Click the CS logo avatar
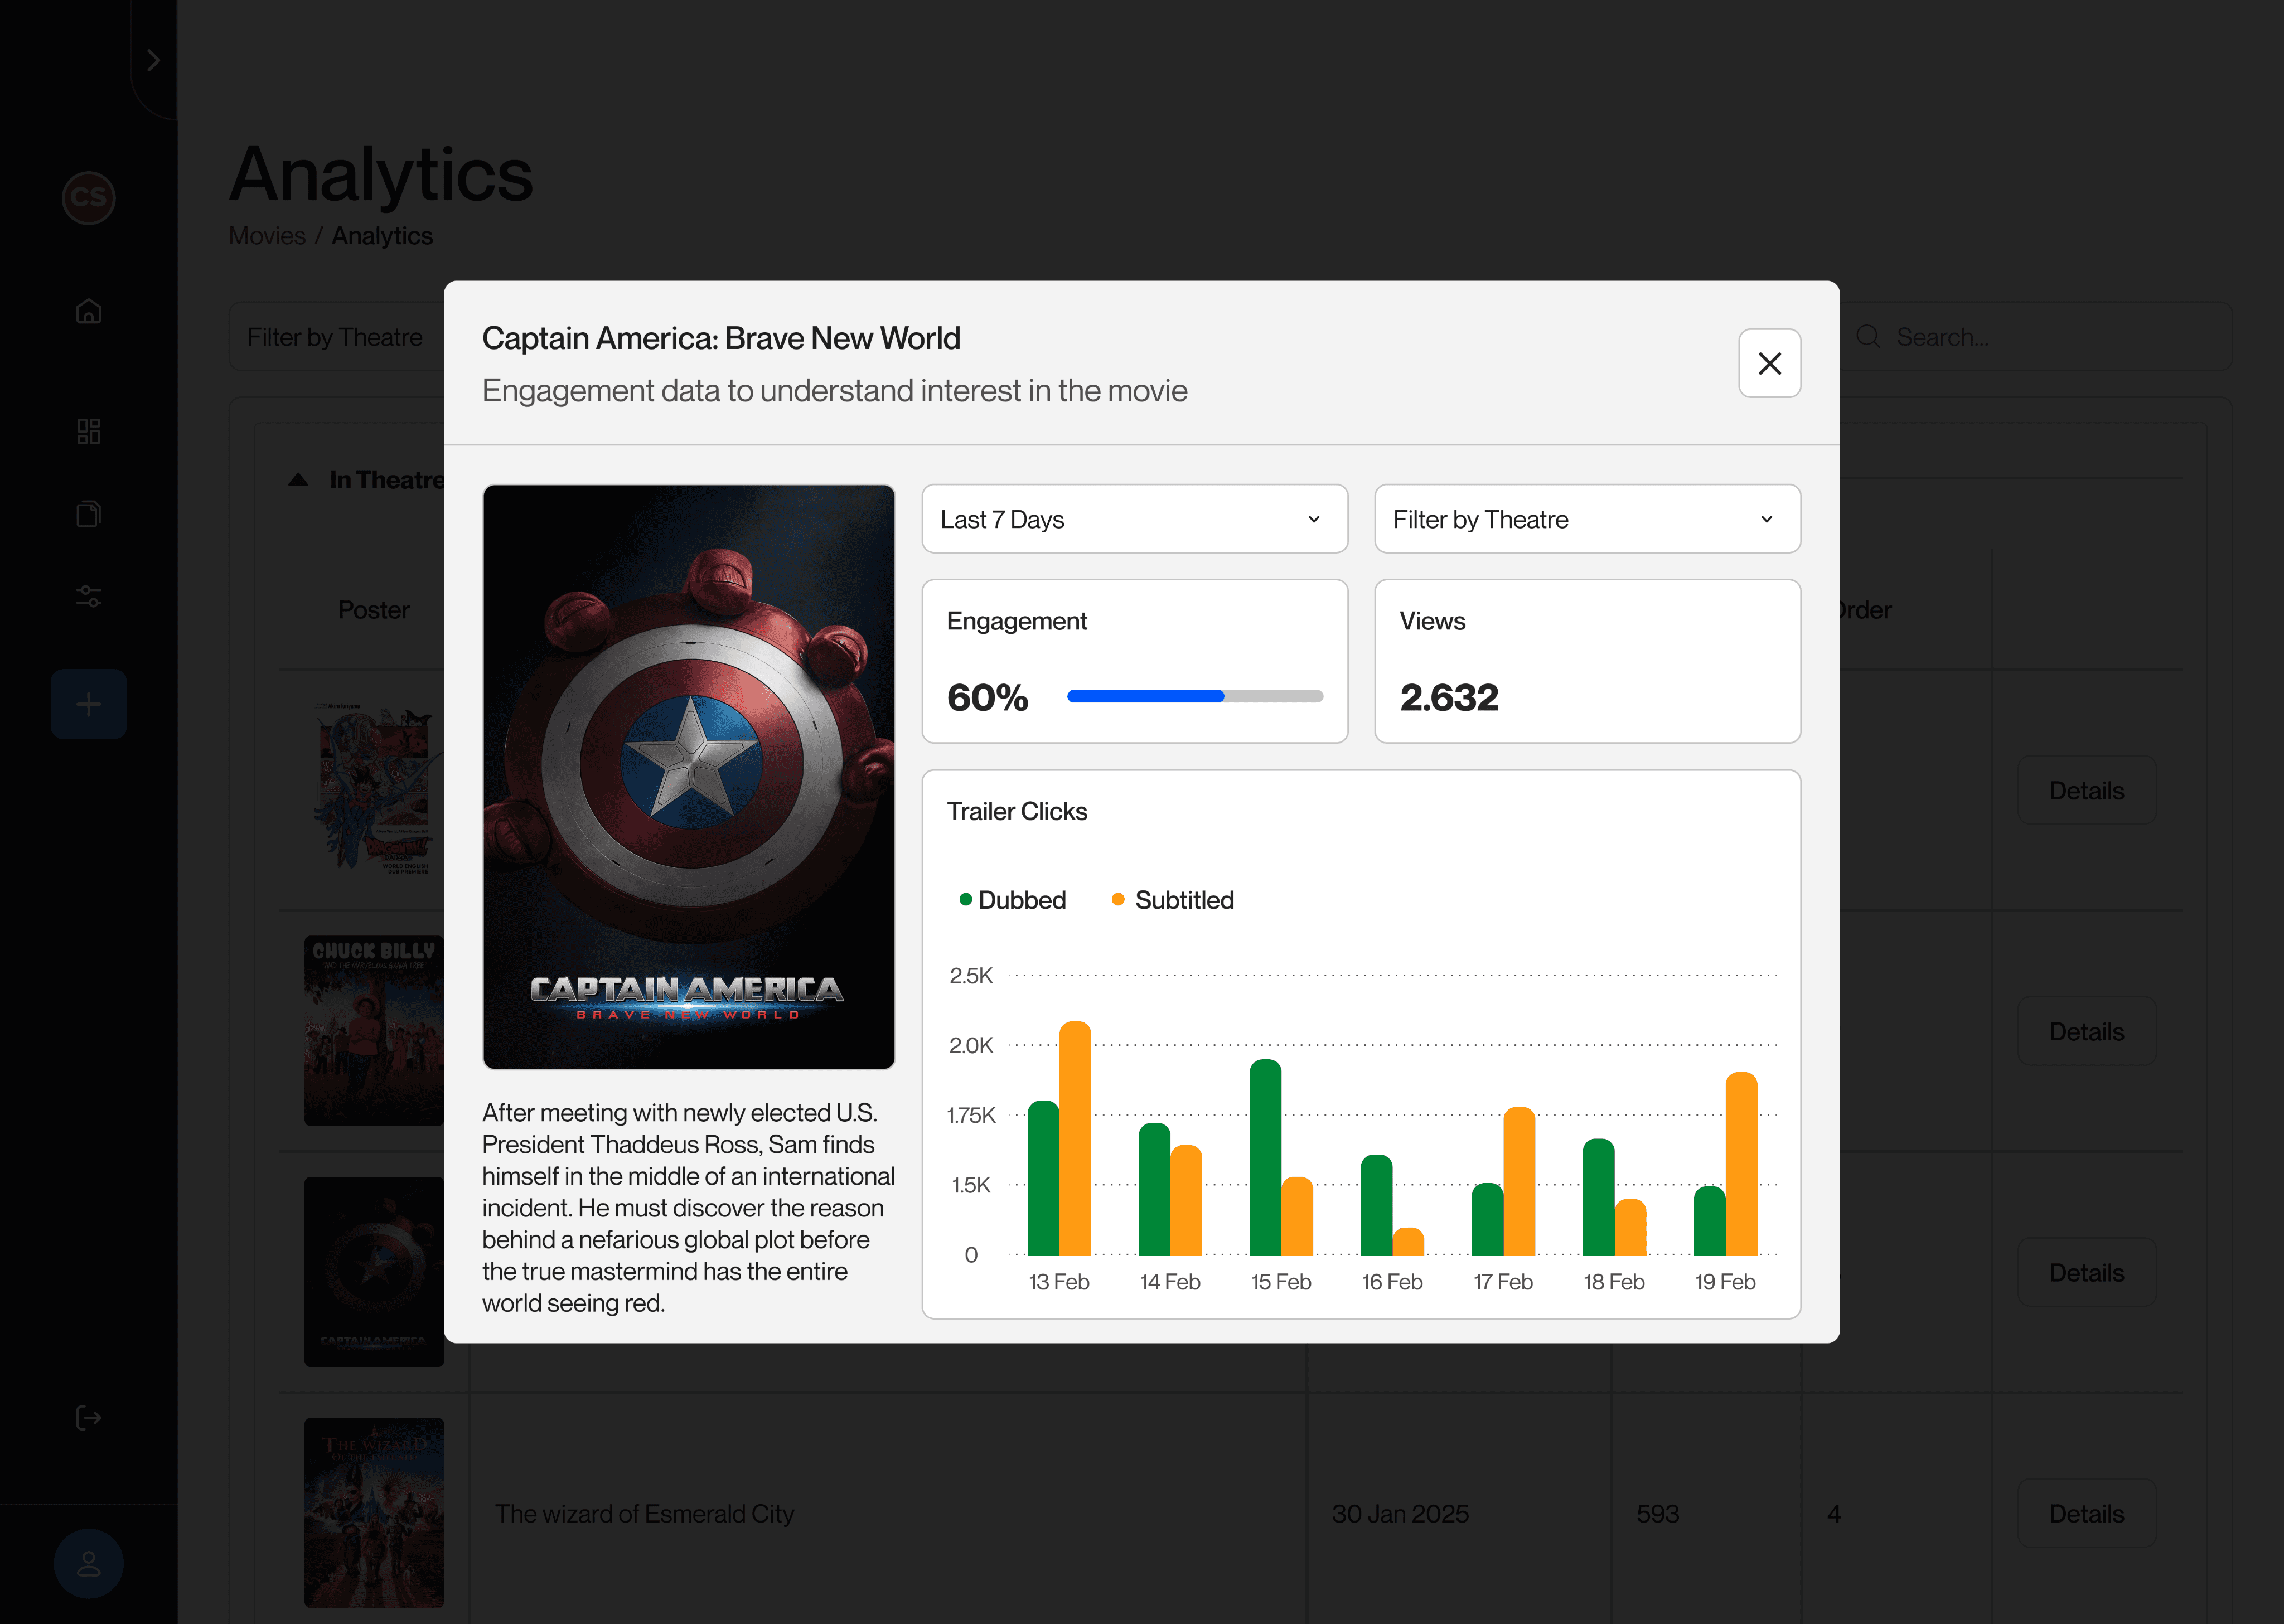The image size is (2284, 1624). click(89, 197)
